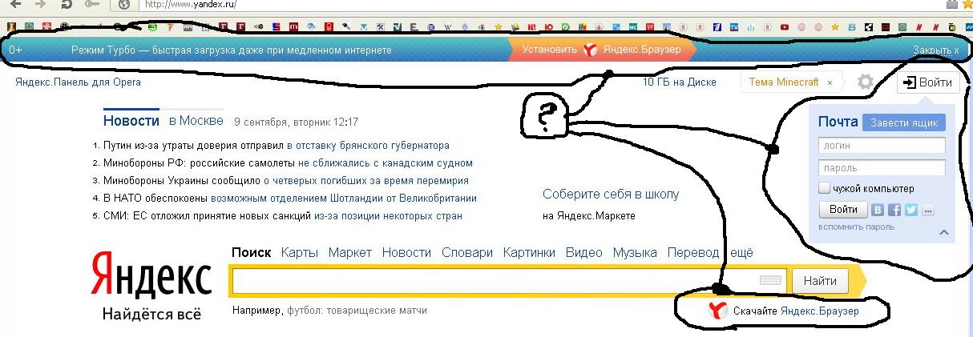Click the Тема Minecraft link
This screenshot has width=973, height=337.
tap(784, 82)
